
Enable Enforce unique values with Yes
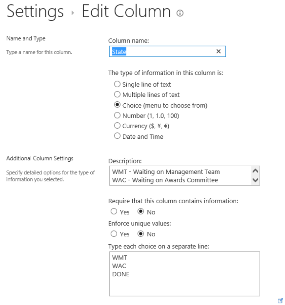(x=114, y=234)
